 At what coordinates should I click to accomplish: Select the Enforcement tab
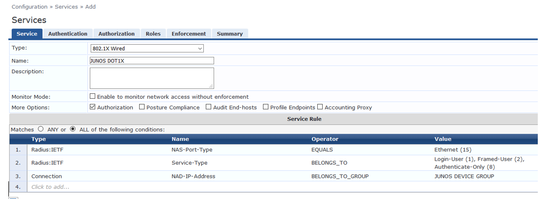point(188,34)
